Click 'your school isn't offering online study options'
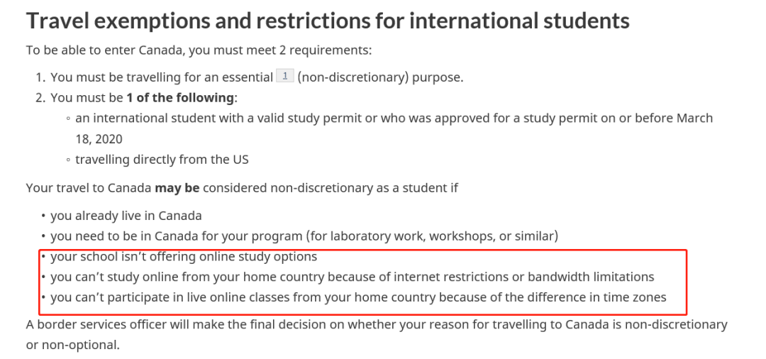The height and width of the screenshot is (359, 766). (184, 257)
